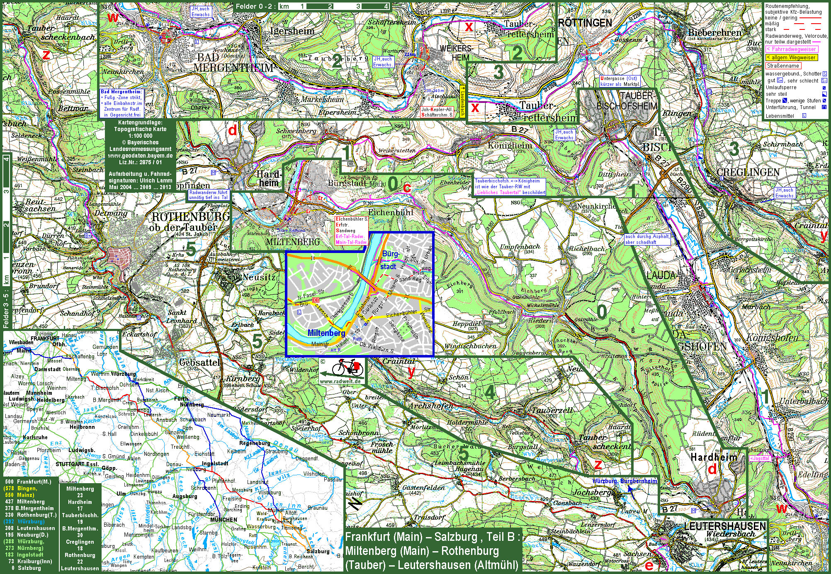Click the yellow 'allgem.Wegweiser' legend box

791,58
